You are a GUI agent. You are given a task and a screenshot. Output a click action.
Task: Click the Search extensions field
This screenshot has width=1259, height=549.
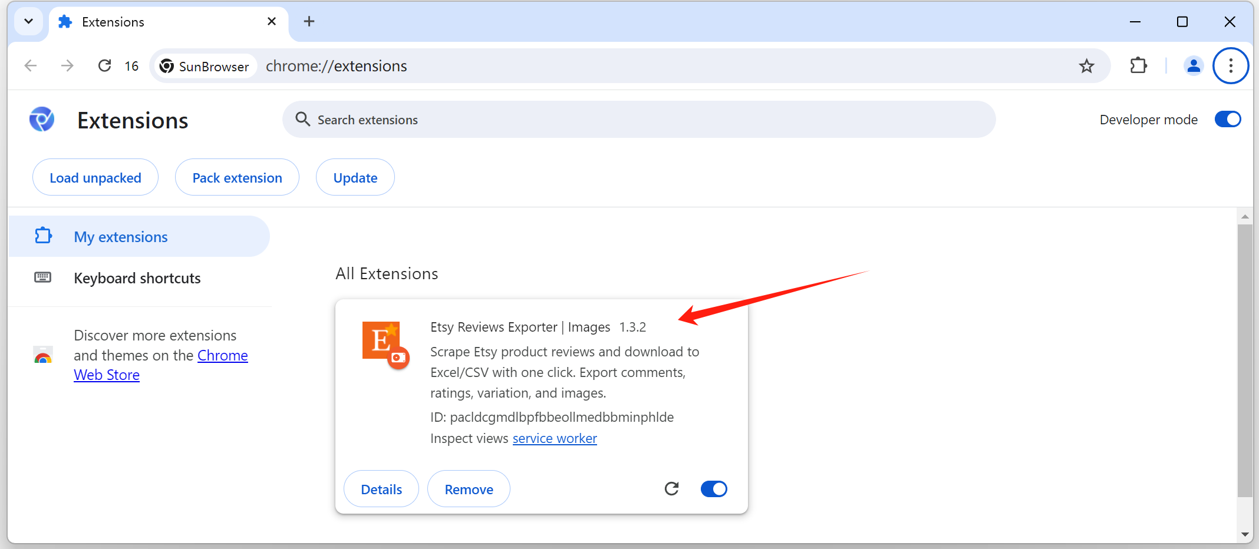(639, 120)
